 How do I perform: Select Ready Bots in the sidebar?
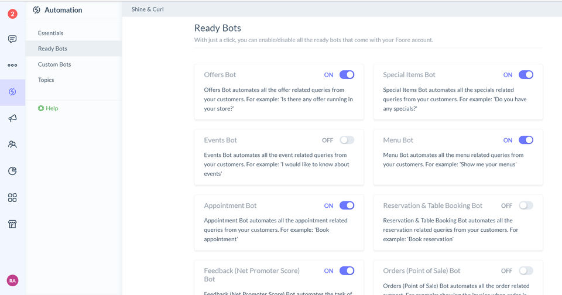74,49
